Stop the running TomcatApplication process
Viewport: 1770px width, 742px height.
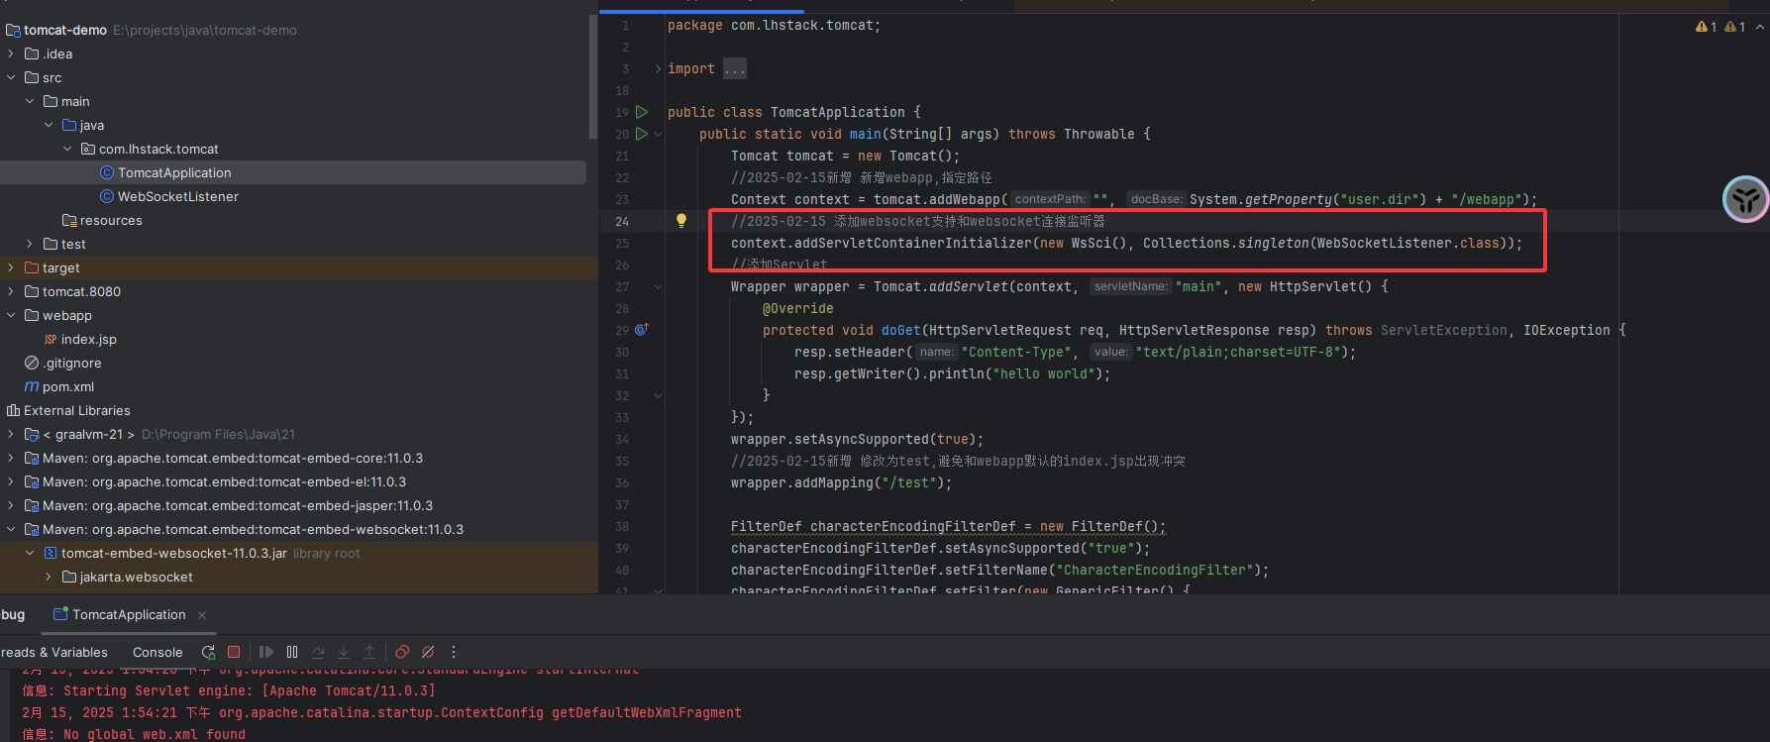tap(234, 652)
